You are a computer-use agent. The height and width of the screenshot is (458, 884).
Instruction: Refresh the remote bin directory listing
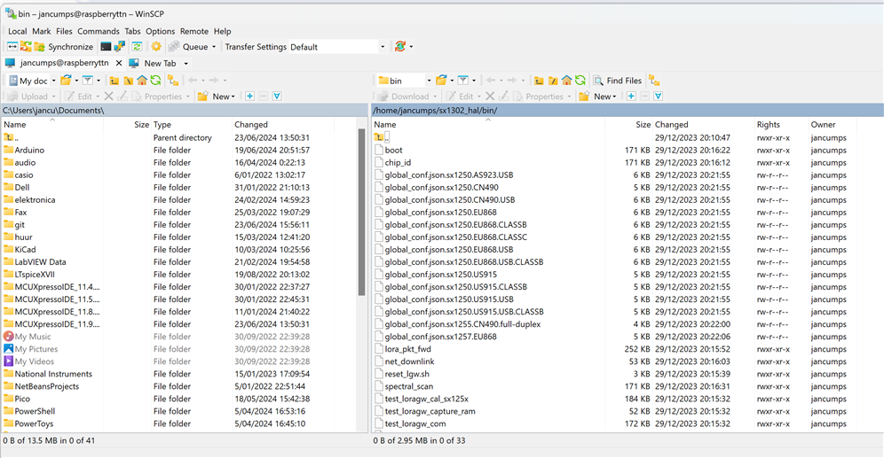click(x=580, y=81)
